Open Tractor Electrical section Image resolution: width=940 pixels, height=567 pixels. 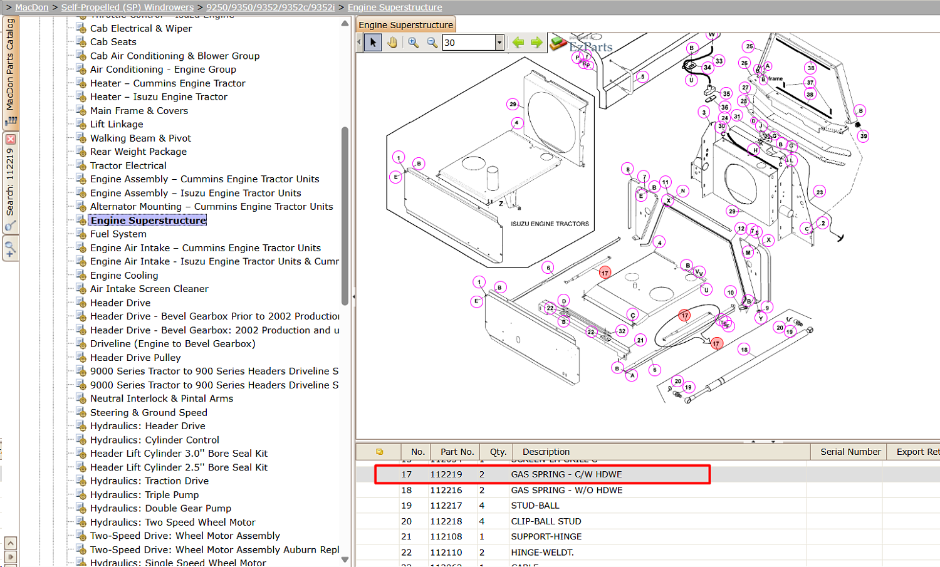[x=128, y=165]
